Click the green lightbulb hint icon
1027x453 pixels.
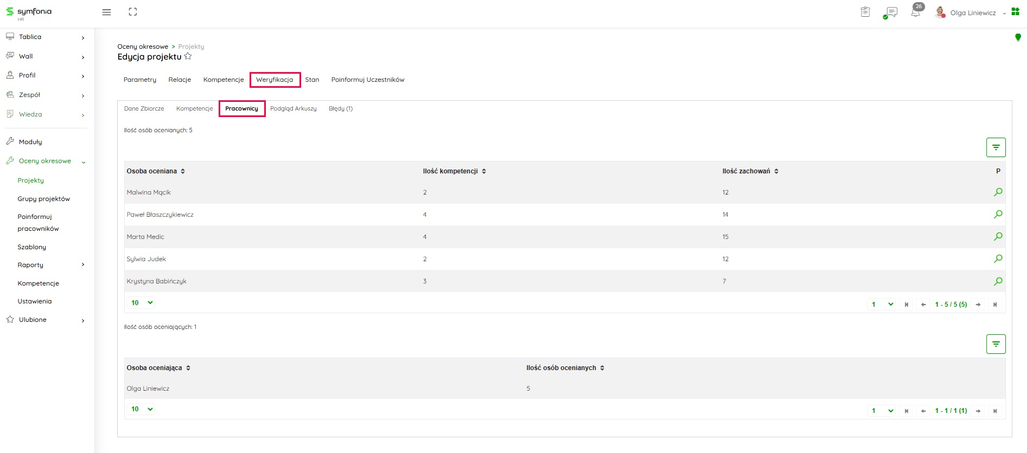(x=1018, y=37)
